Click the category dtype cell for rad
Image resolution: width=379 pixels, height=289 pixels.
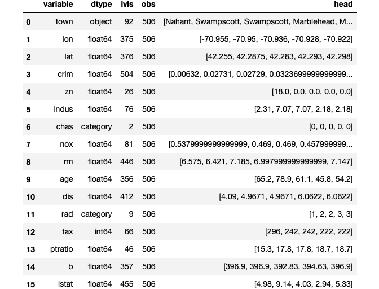(x=96, y=214)
